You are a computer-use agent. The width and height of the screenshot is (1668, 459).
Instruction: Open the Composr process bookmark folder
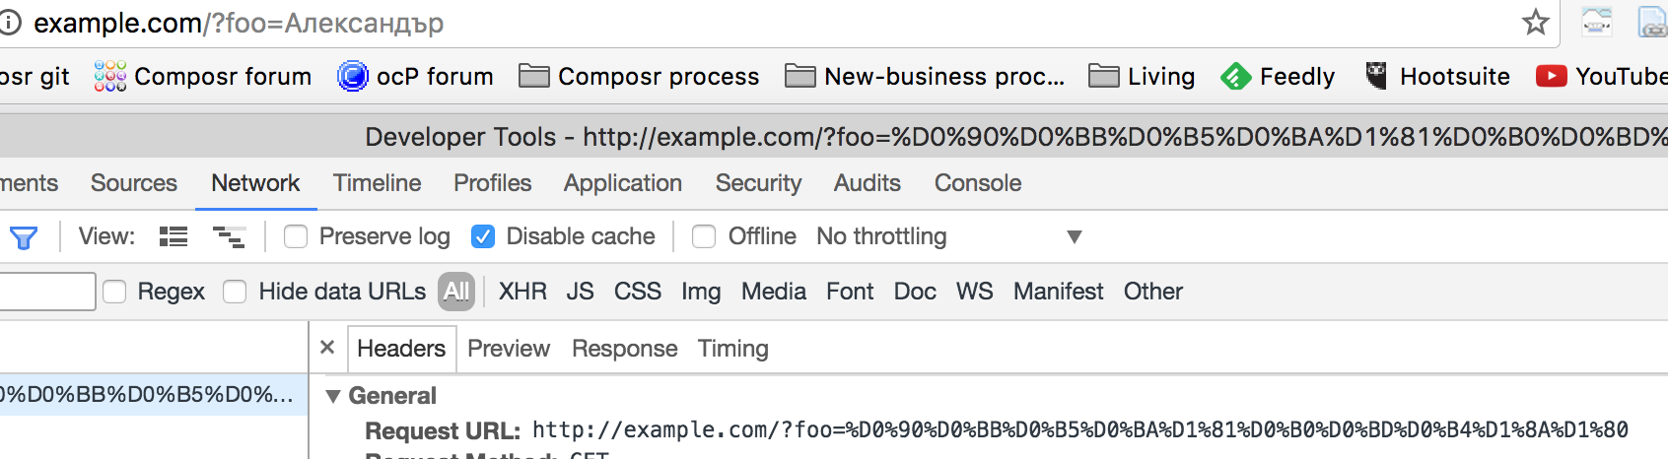(639, 77)
